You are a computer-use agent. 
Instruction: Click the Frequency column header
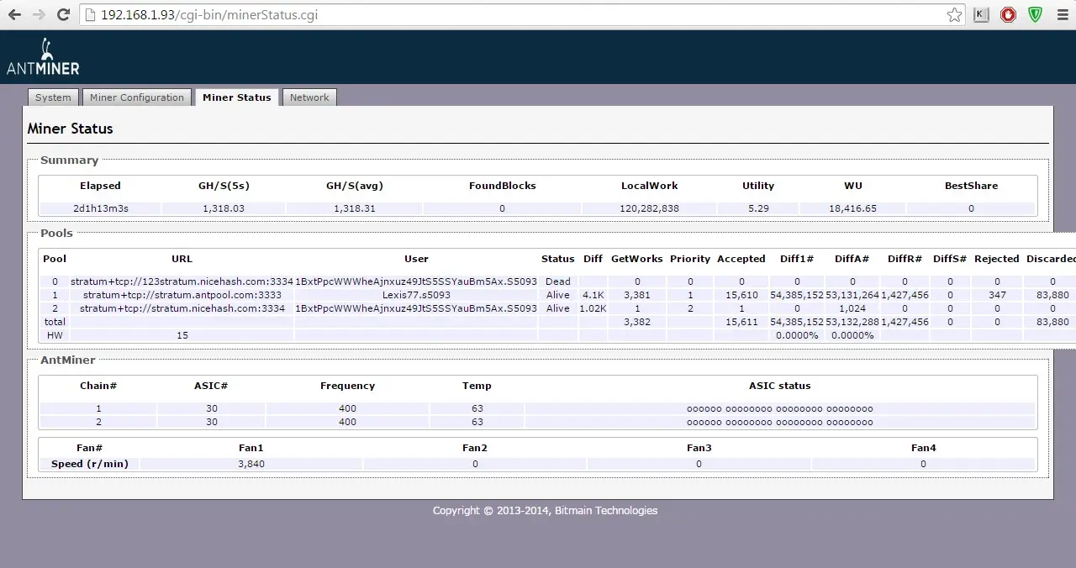347,386
